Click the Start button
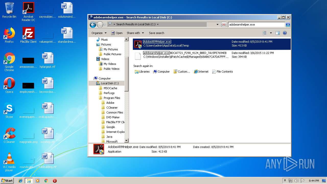 tap(7, 180)
